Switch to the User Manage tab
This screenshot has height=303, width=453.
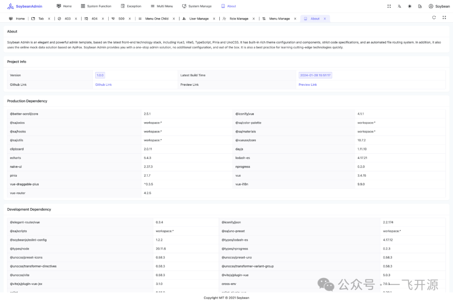tap(199, 19)
